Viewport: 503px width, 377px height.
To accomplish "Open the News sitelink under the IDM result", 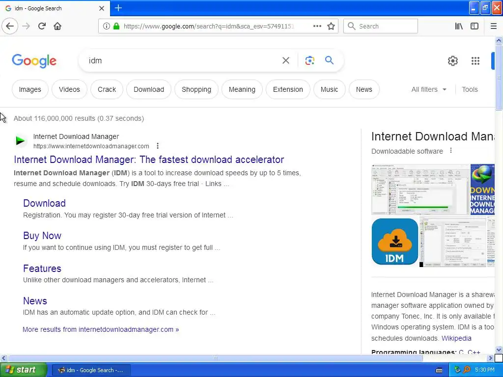I will point(35,301).
